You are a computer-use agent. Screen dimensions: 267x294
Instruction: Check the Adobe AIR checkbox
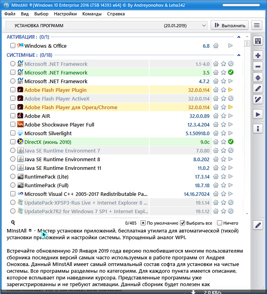[x=13, y=116]
